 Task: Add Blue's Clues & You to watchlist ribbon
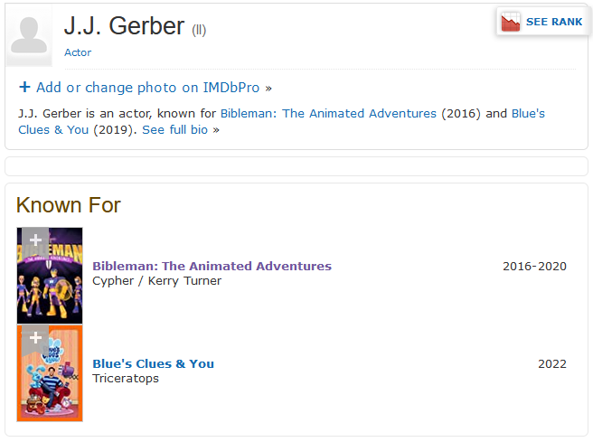[x=34, y=338]
